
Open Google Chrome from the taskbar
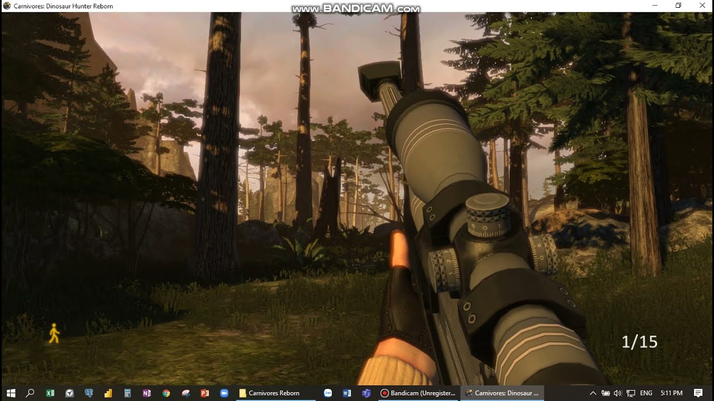166,393
